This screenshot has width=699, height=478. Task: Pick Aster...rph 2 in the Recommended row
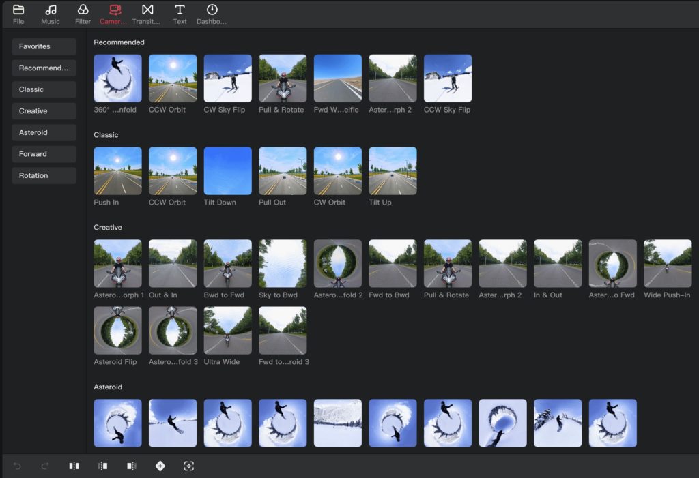pyautogui.click(x=393, y=78)
